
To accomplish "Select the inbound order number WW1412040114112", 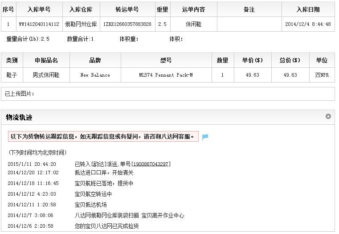I will pos(39,24).
